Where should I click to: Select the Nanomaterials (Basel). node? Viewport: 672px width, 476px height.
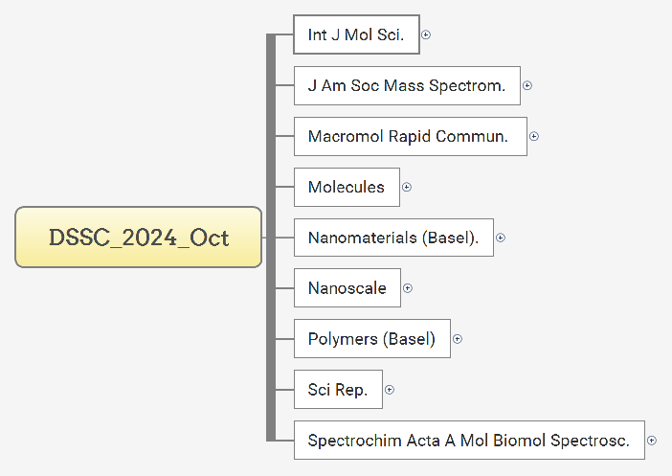click(392, 238)
